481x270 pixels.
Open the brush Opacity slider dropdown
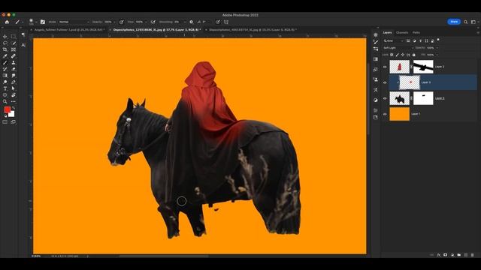coord(114,22)
